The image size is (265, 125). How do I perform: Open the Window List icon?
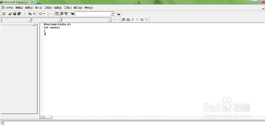[x=66, y=14]
